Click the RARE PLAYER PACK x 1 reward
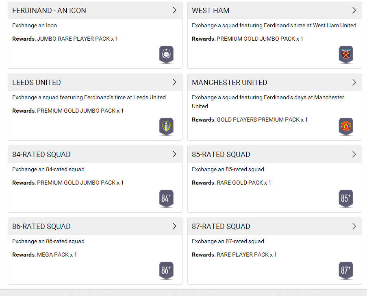The image size is (367, 296). (246, 255)
